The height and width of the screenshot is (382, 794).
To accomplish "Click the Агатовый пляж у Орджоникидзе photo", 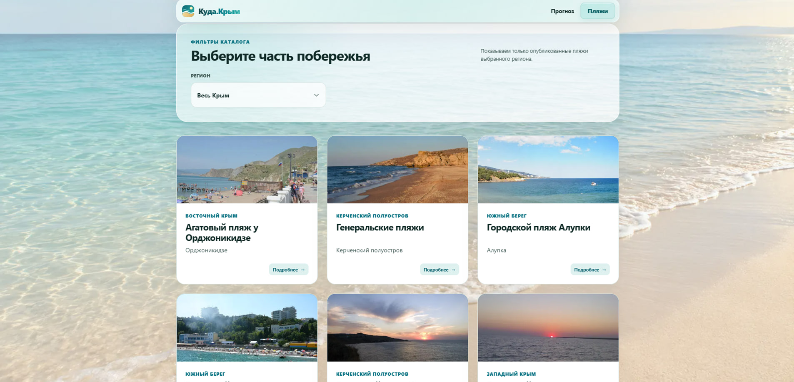I will point(247,170).
